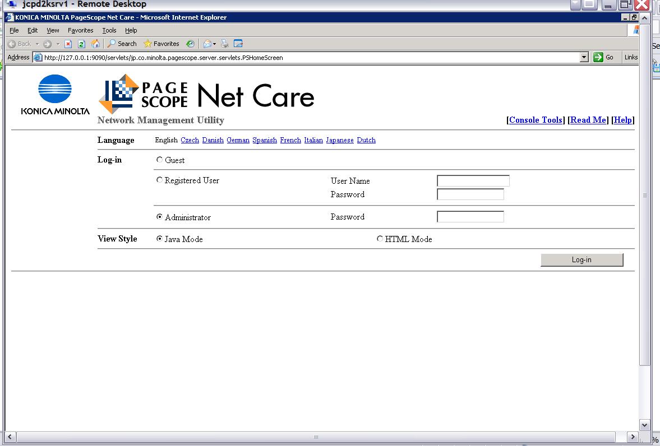Switch language to French
The width and height of the screenshot is (660, 446).
[x=290, y=140]
